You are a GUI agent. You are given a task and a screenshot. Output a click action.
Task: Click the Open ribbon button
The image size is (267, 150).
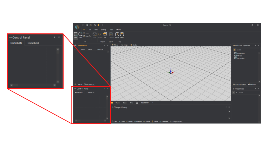click(x=80, y=35)
